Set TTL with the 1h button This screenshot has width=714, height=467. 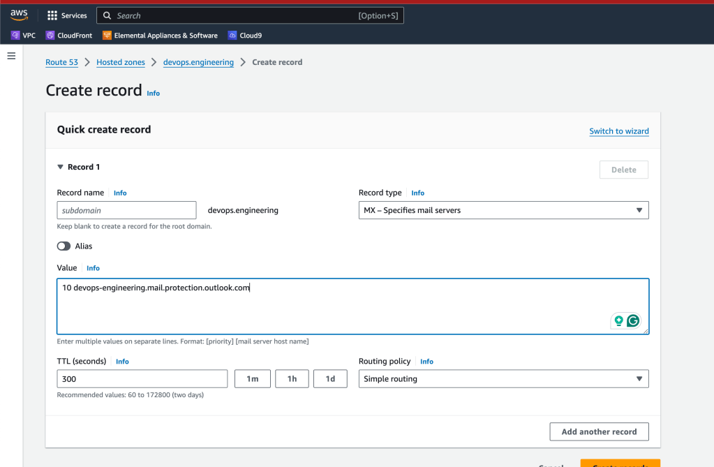click(292, 378)
